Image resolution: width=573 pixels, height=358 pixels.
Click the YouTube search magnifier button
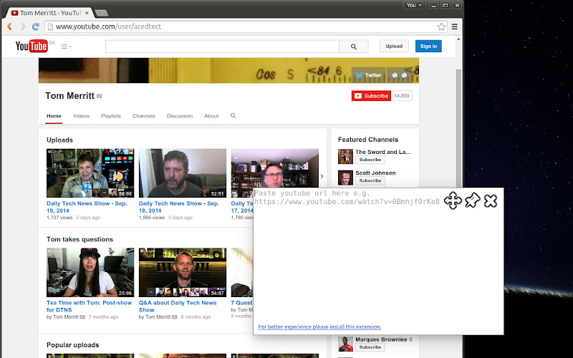pos(353,47)
